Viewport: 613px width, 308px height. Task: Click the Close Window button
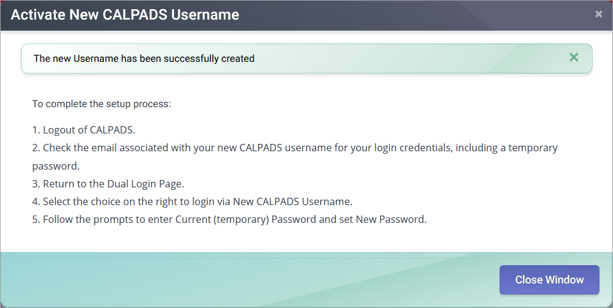[x=549, y=279]
